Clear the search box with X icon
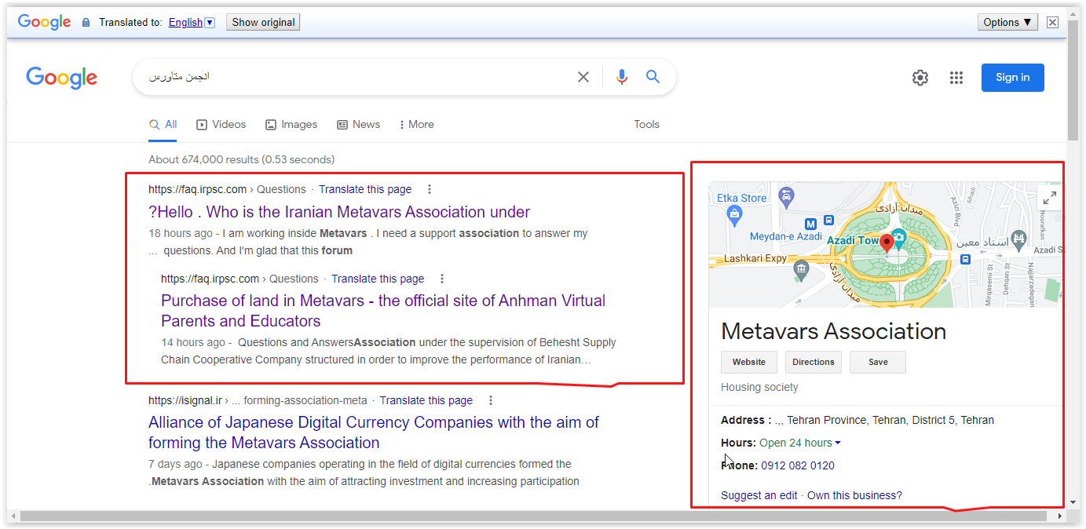This screenshot has height=529, width=1086. click(583, 77)
